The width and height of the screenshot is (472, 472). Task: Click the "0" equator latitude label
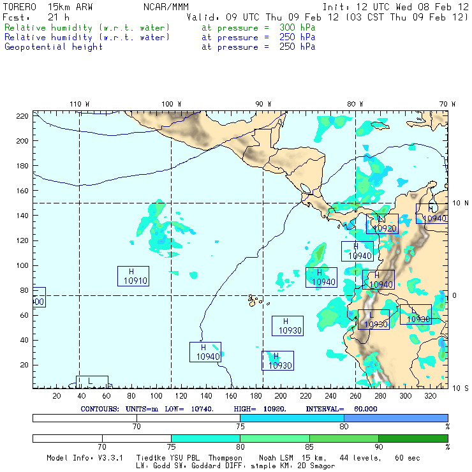455,295
